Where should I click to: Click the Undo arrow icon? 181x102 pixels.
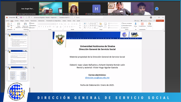(x=23, y=17)
